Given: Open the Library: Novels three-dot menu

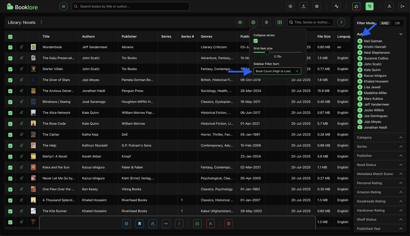Looking at the screenshot, I should pos(41,22).
